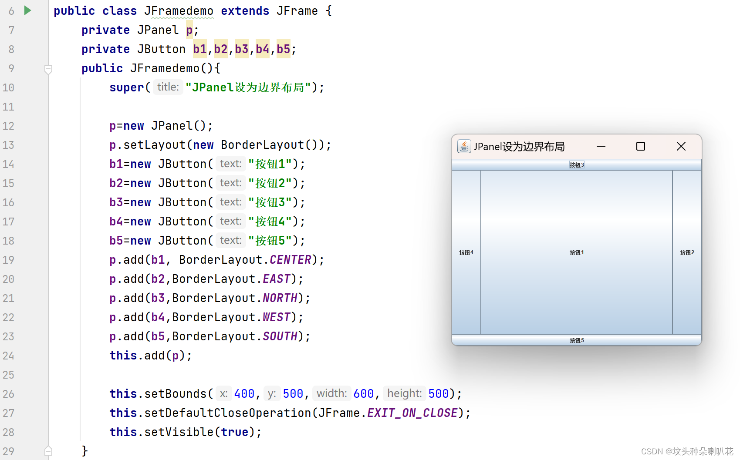Click this.add(p) statement on line 24
Screen dimensions: 740x460
tap(151, 356)
